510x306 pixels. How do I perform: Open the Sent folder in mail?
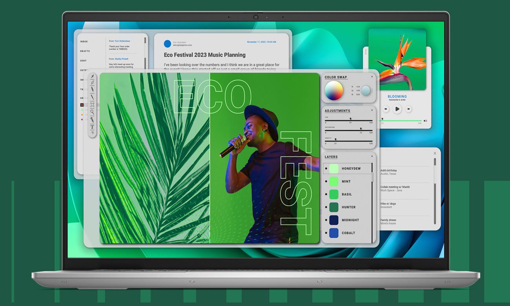tap(83, 61)
